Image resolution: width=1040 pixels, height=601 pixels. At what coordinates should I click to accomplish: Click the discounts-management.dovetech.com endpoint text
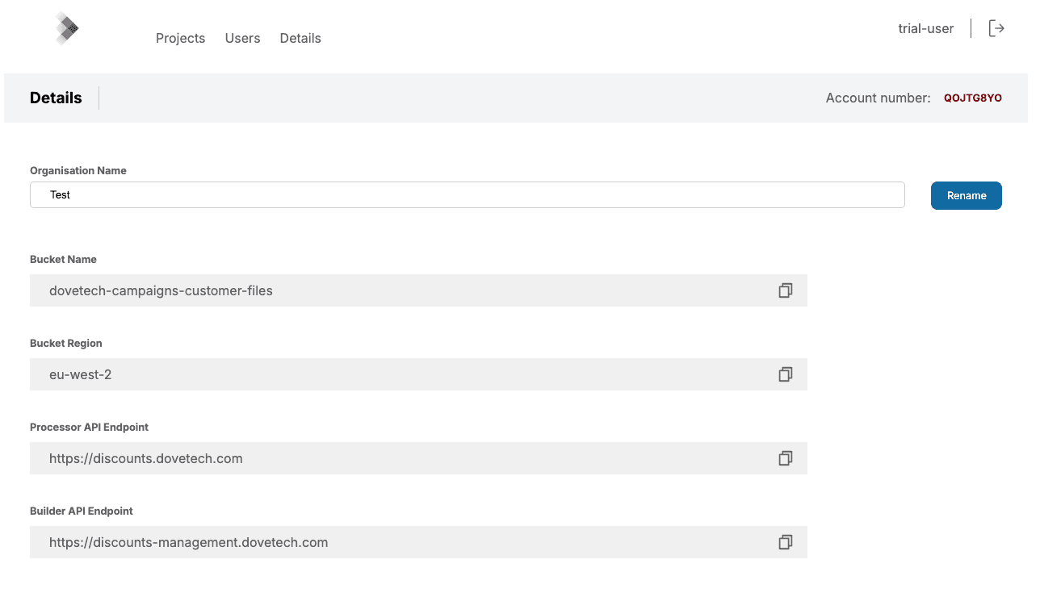(188, 542)
